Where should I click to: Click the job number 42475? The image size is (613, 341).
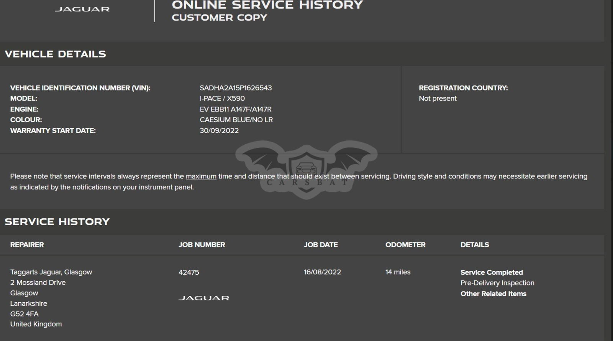(x=188, y=272)
